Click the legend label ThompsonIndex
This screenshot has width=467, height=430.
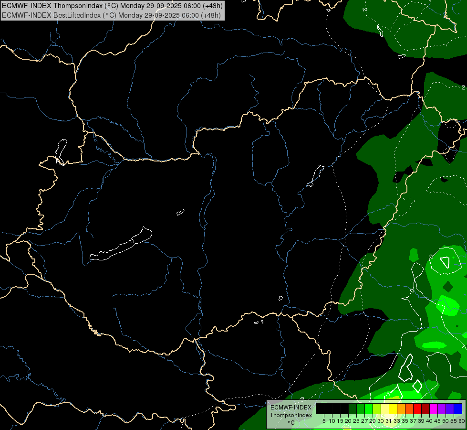pos(291,415)
